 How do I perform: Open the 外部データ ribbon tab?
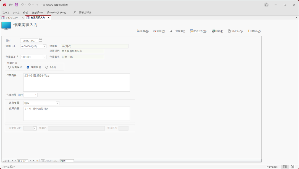37,13
